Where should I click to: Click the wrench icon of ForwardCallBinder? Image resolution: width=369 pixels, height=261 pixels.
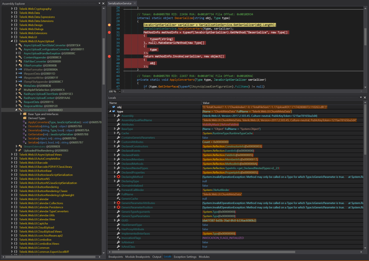[119, 190]
